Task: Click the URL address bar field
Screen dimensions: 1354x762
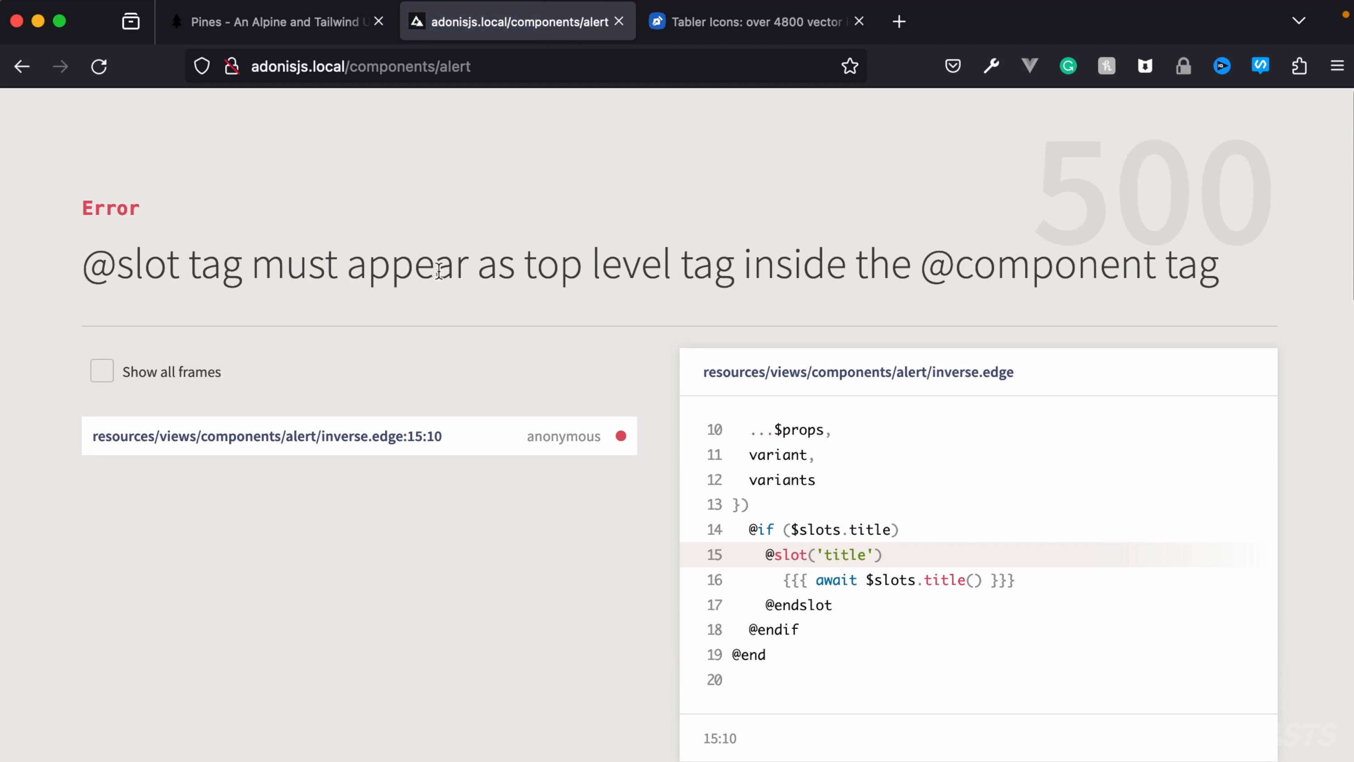Action: [x=526, y=66]
